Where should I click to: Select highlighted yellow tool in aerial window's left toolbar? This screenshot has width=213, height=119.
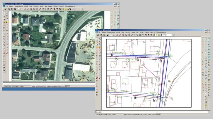click(x=7, y=22)
